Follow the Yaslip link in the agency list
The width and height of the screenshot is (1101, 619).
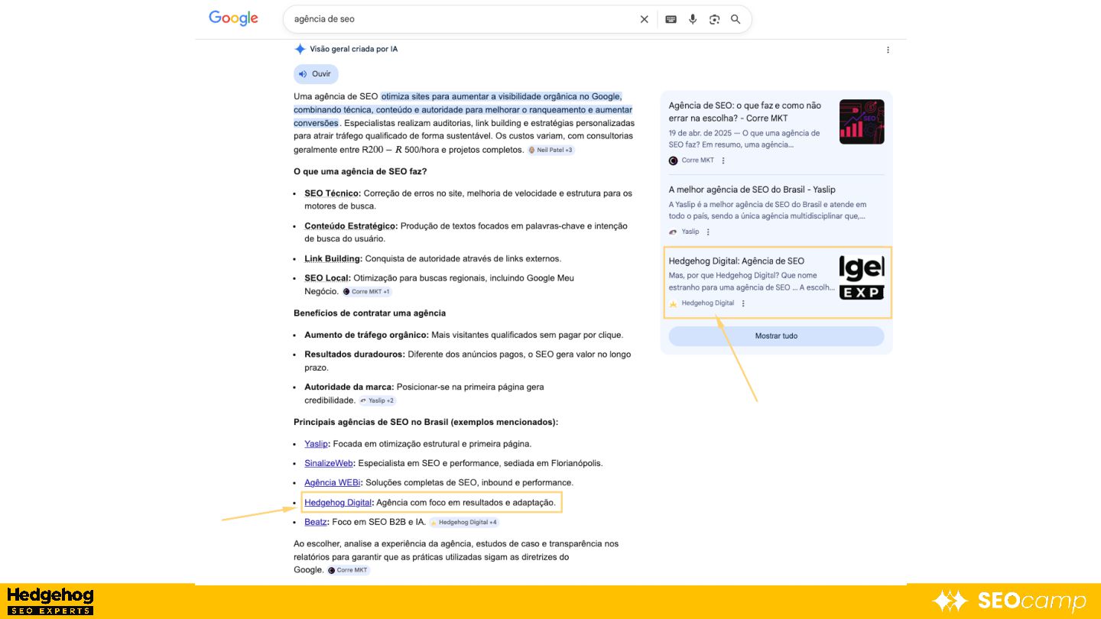[316, 444]
